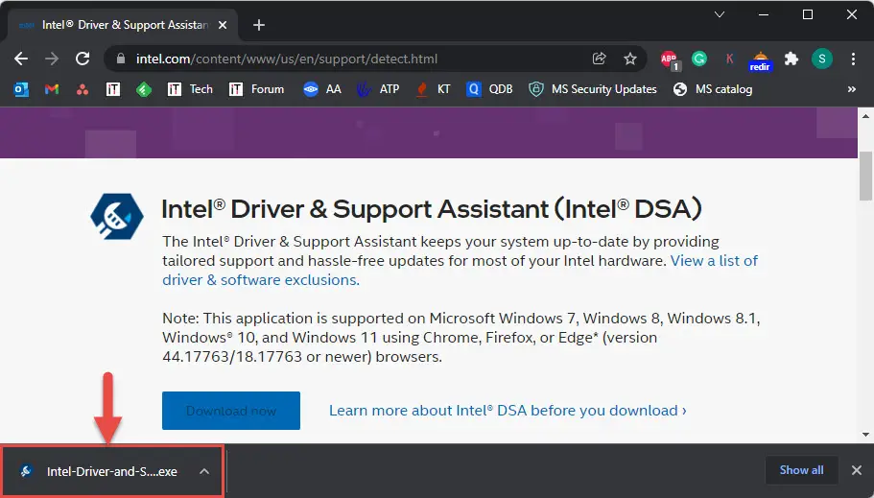Bookmark this page with the star icon
874x498 pixels.
[630, 59]
